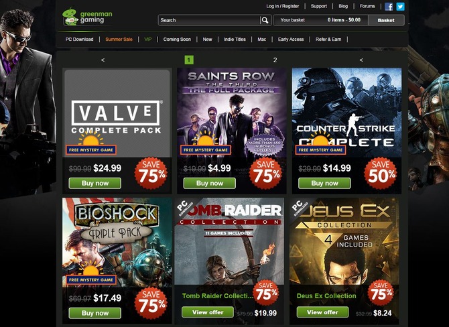Select carousel page 1
This screenshot has height=327, width=449.
pyautogui.click(x=189, y=60)
